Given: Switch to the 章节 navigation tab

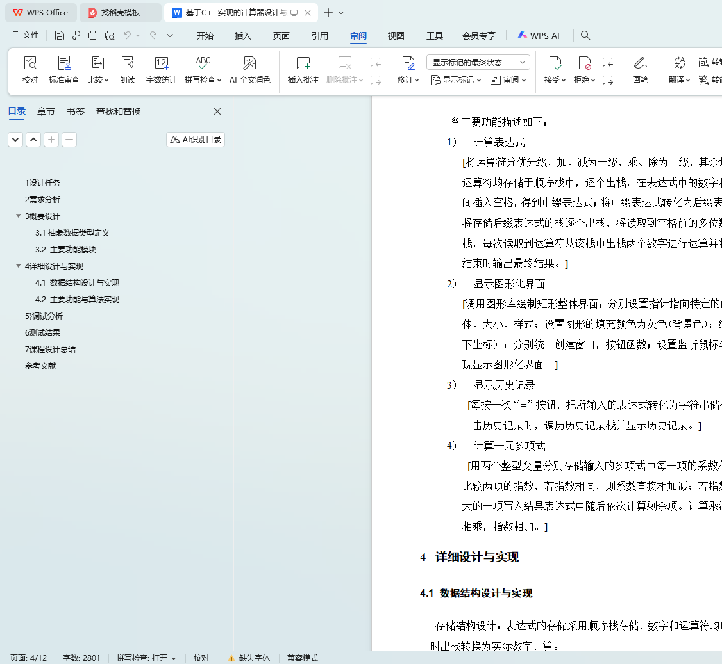Looking at the screenshot, I should [x=46, y=111].
